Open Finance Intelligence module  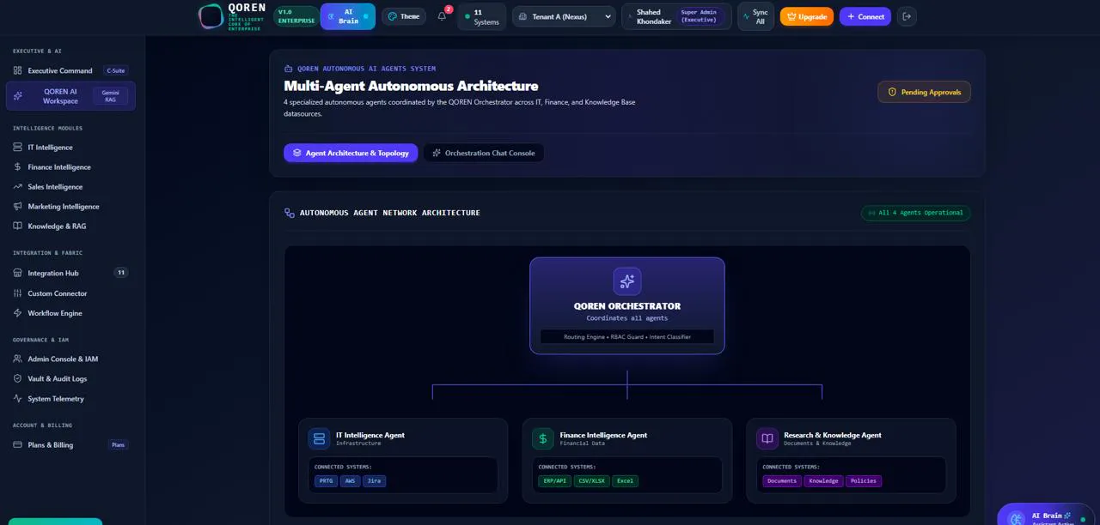(x=70, y=167)
